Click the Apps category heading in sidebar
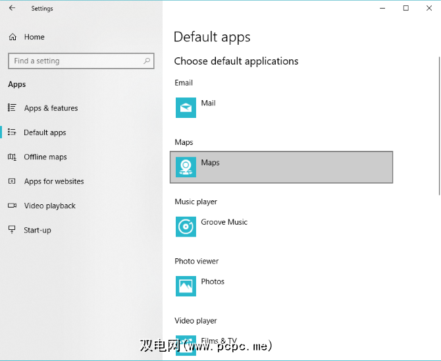This screenshot has width=441, height=361. [x=17, y=84]
